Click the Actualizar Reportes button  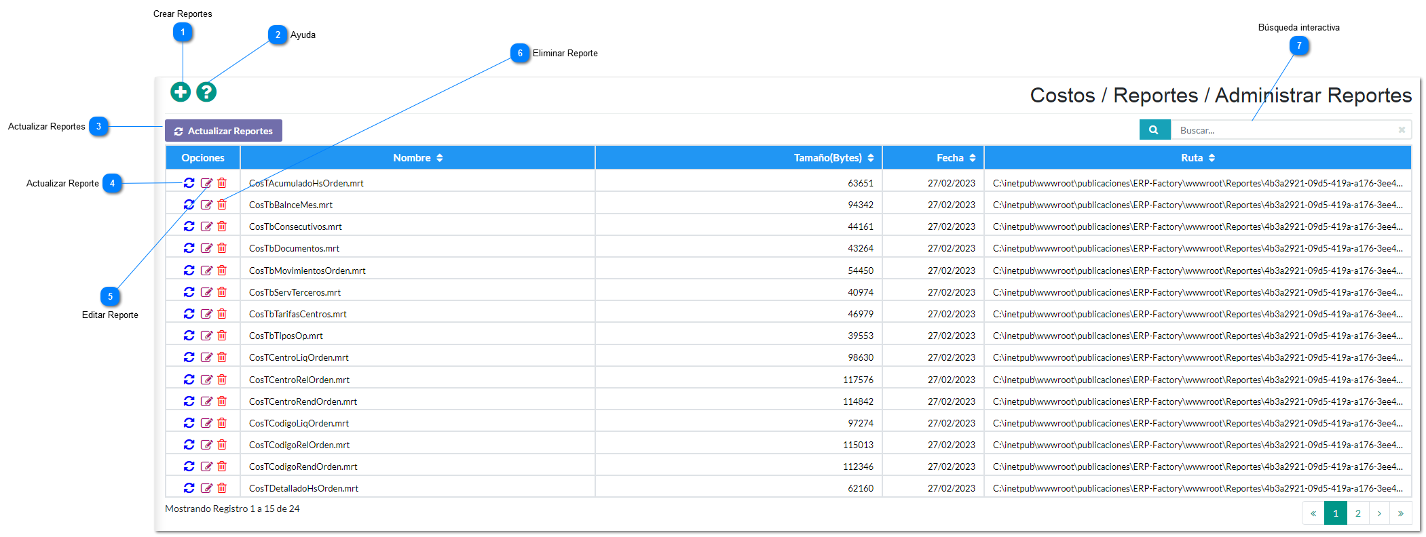tap(223, 131)
